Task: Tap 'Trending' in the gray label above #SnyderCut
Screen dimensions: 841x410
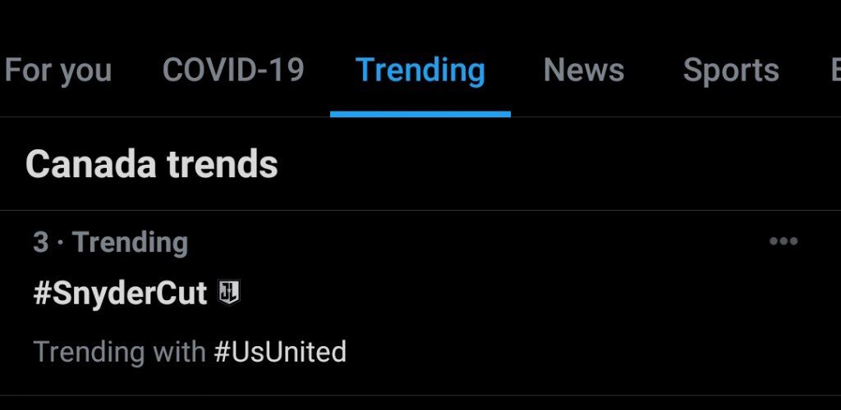Action: 130,243
